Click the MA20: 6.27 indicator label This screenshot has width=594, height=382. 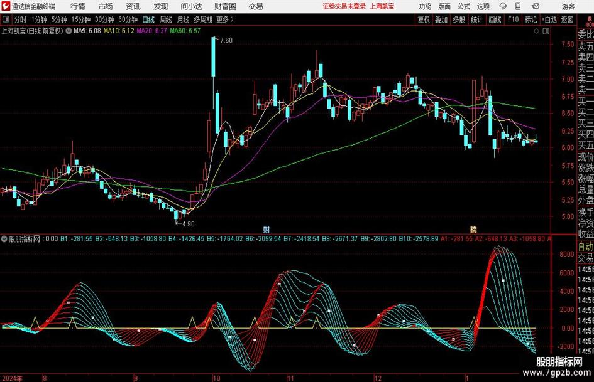pyautogui.click(x=152, y=31)
